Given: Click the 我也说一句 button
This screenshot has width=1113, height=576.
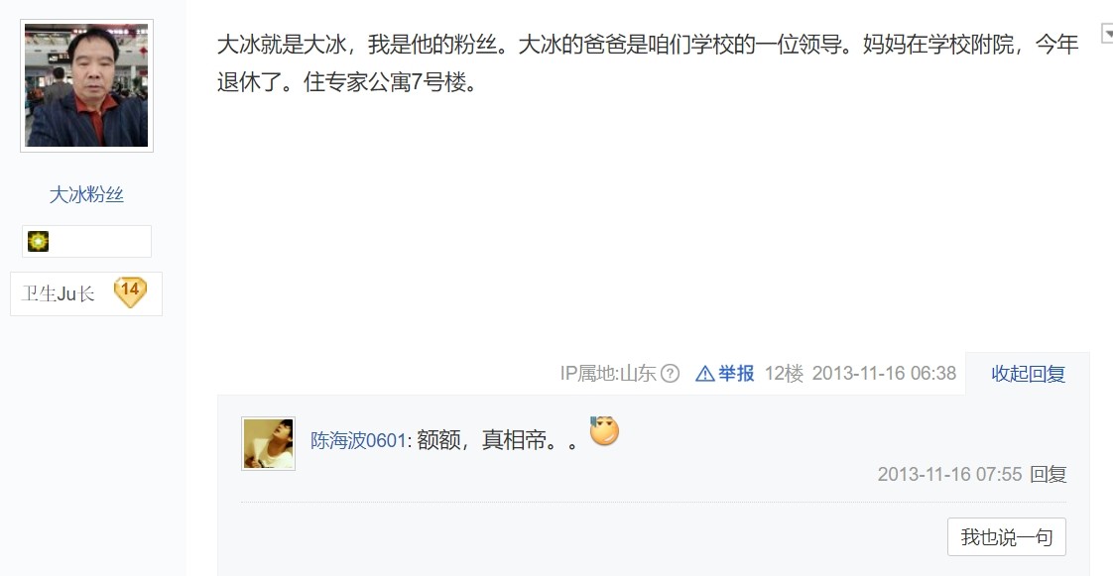Looking at the screenshot, I should (1007, 537).
